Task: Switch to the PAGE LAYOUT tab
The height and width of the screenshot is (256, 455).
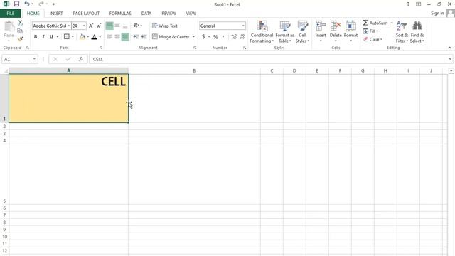Action: click(x=86, y=14)
